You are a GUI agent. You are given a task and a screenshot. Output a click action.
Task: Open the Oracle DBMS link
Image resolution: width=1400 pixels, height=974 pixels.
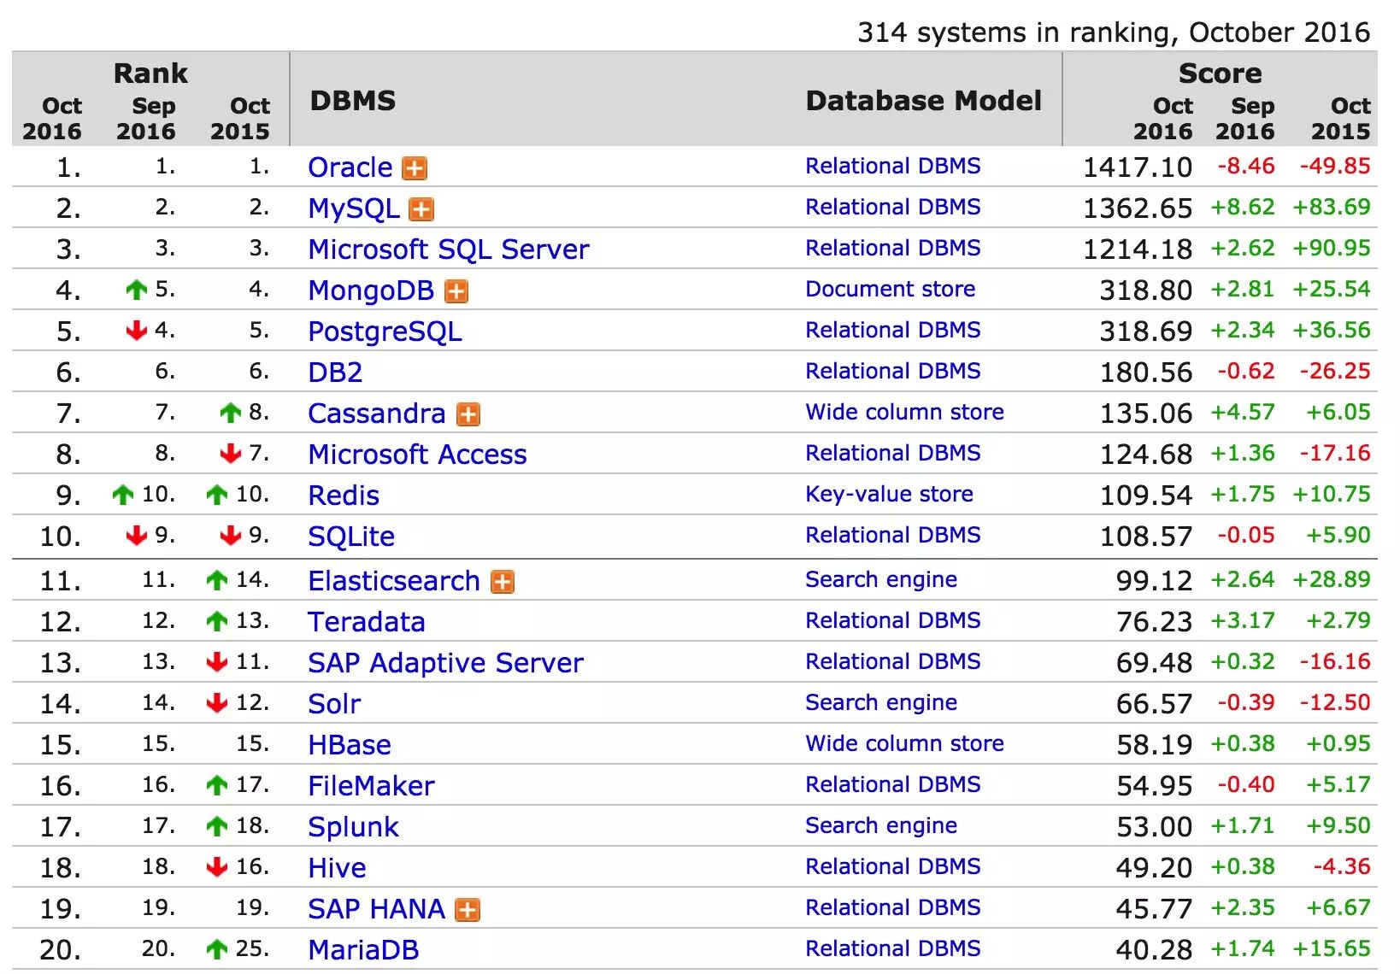(x=350, y=167)
